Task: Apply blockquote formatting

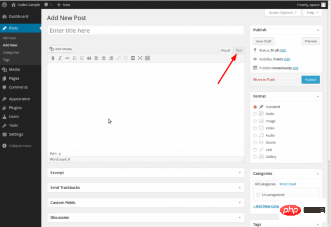Action: [89, 58]
